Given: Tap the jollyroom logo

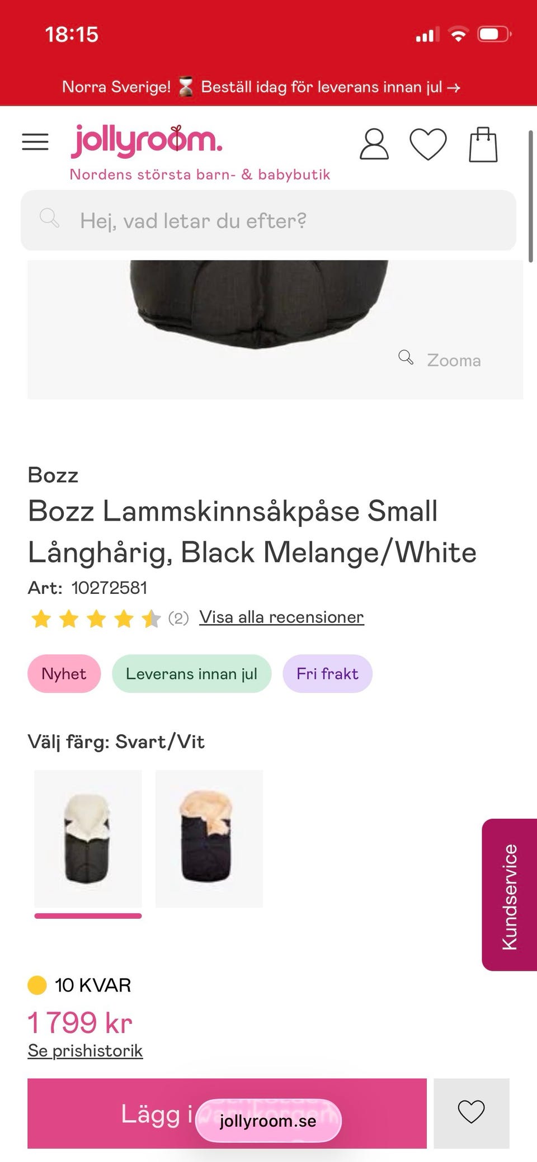Looking at the screenshot, I should click(147, 141).
